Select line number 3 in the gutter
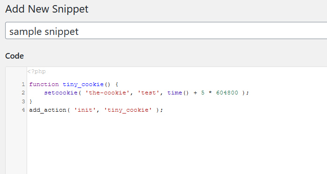 point(23,101)
